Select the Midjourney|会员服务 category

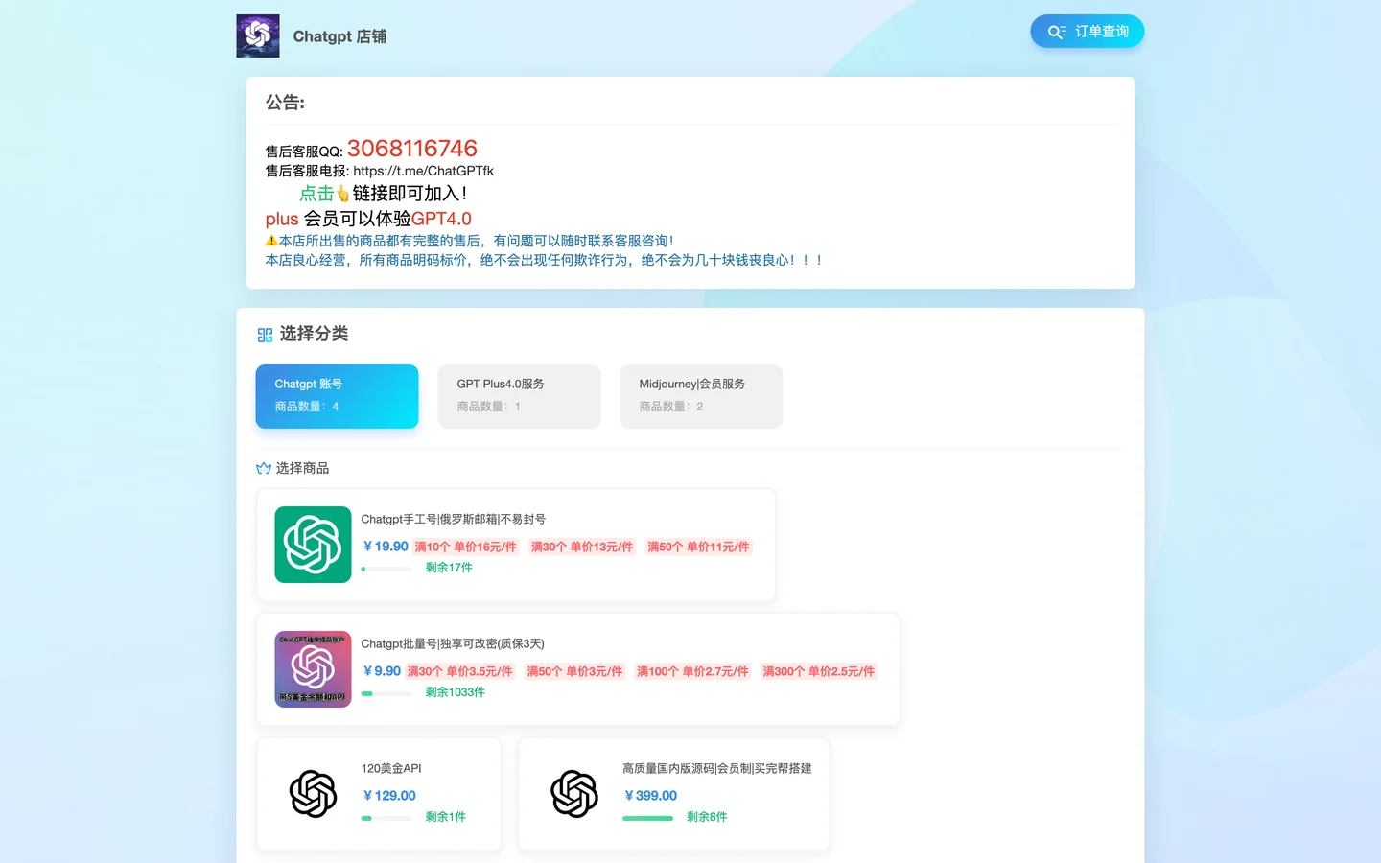(701, 396)
